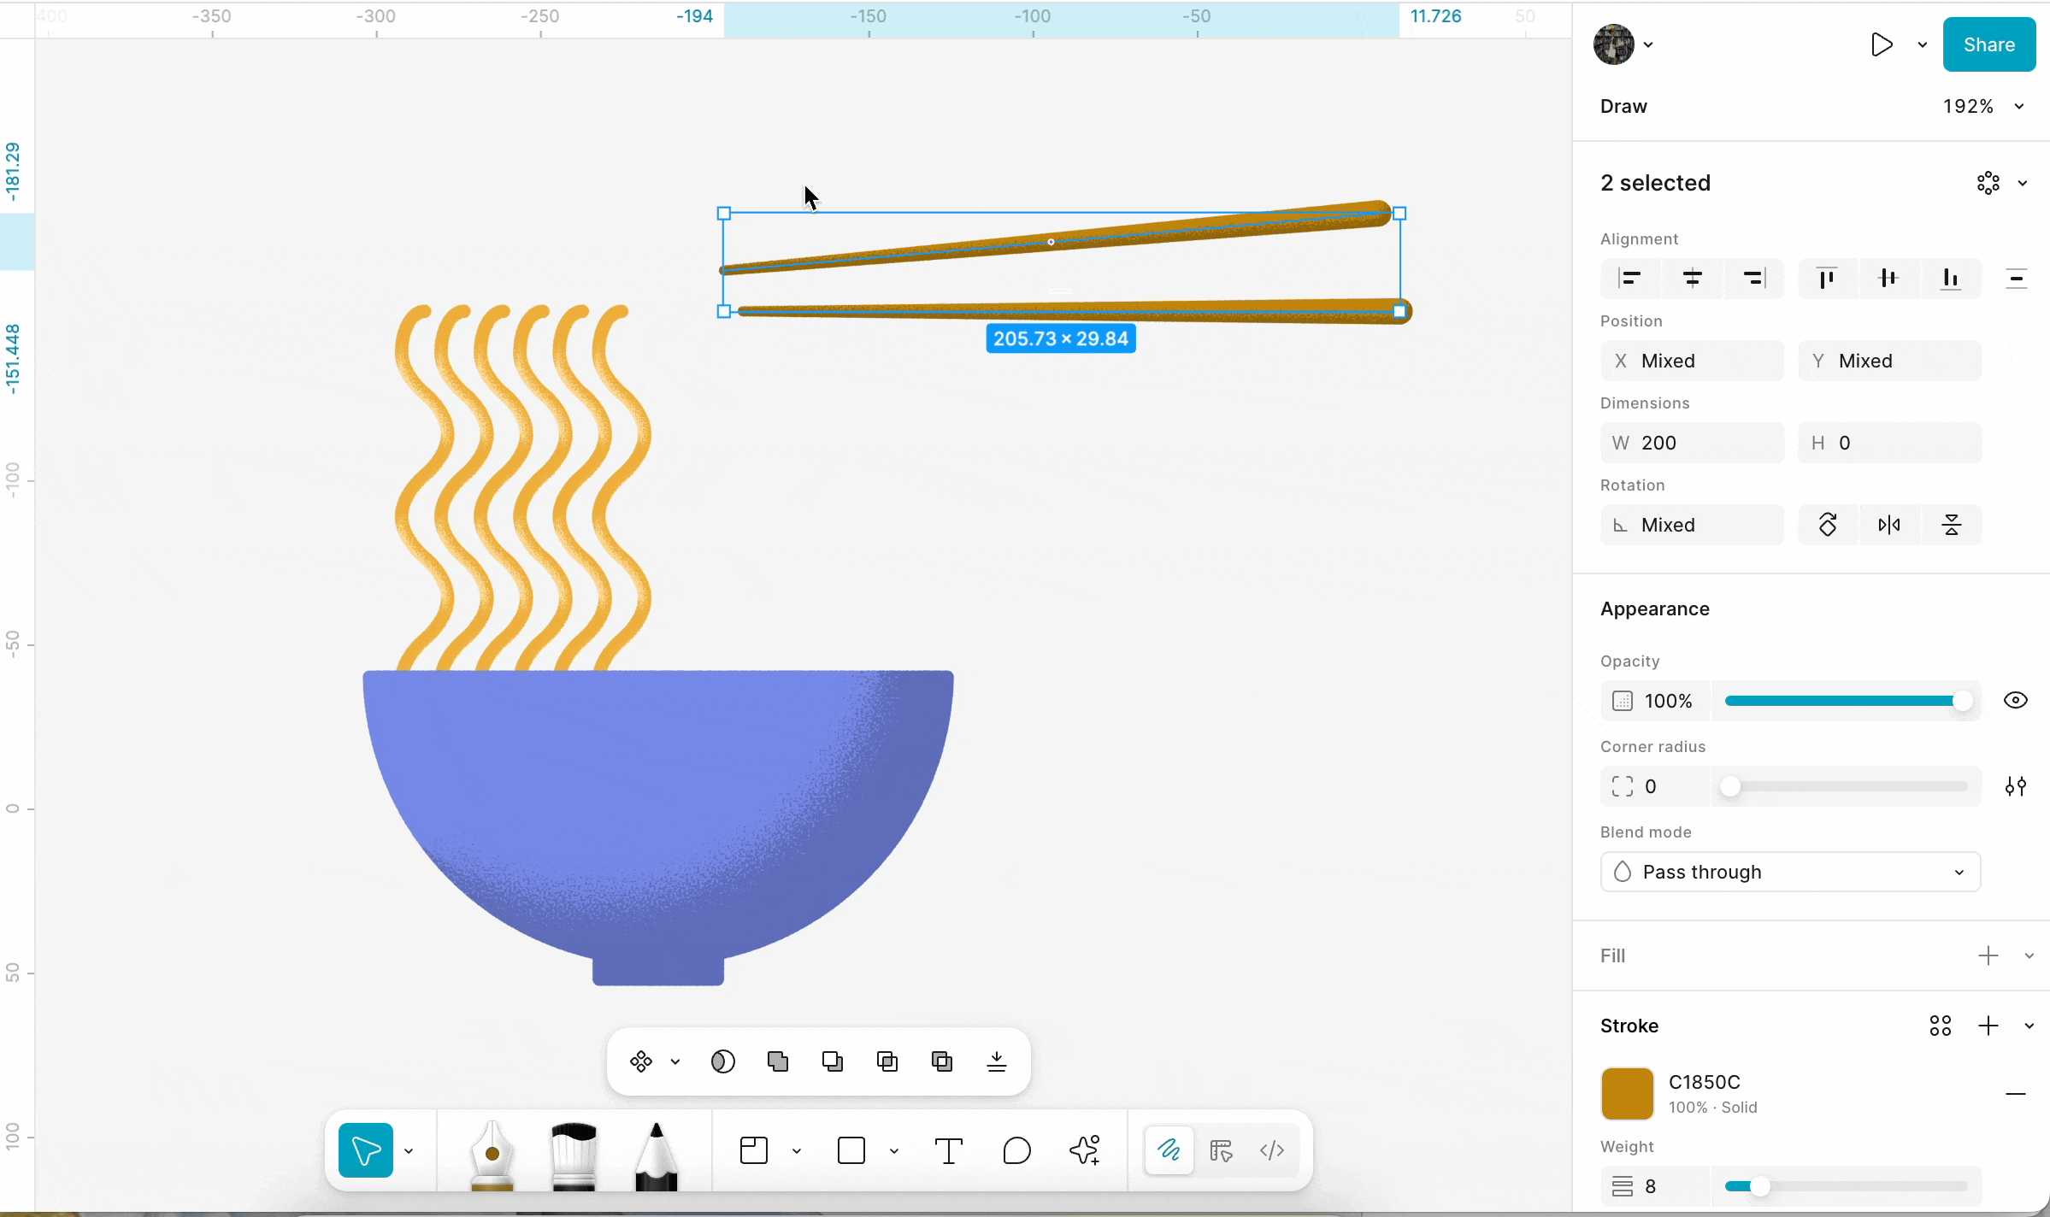Add a fill with the plus icon
2050x1217 pixels.
click(1988, 955)
